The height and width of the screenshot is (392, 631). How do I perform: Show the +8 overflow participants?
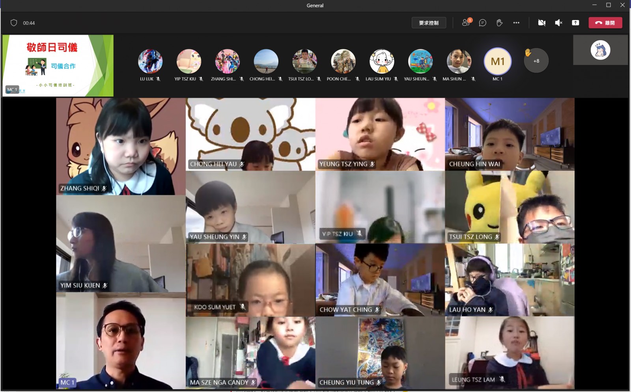[x=536, y=61]
